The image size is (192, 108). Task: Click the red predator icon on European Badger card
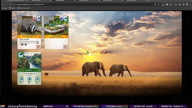[x=34, y=19]
